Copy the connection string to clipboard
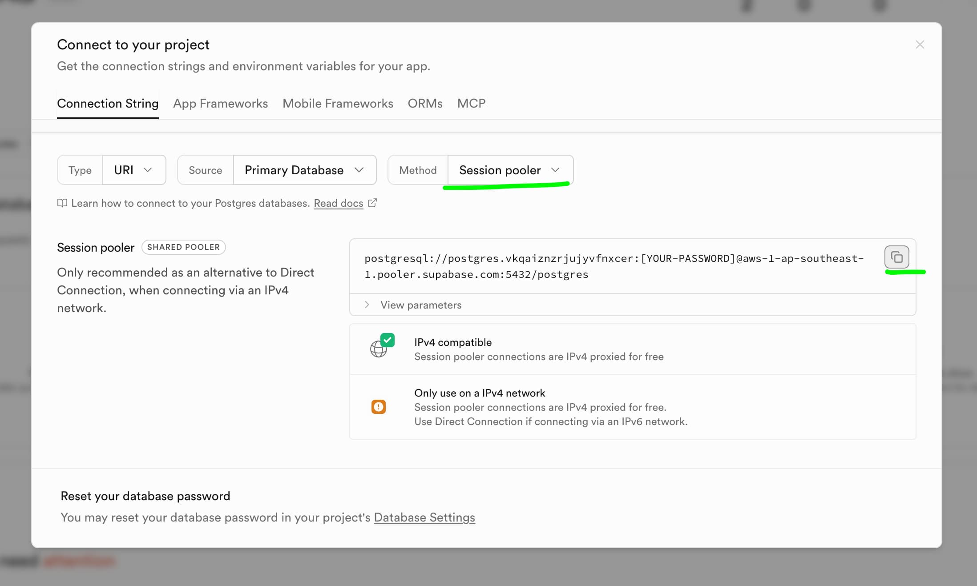 [896, 257]
